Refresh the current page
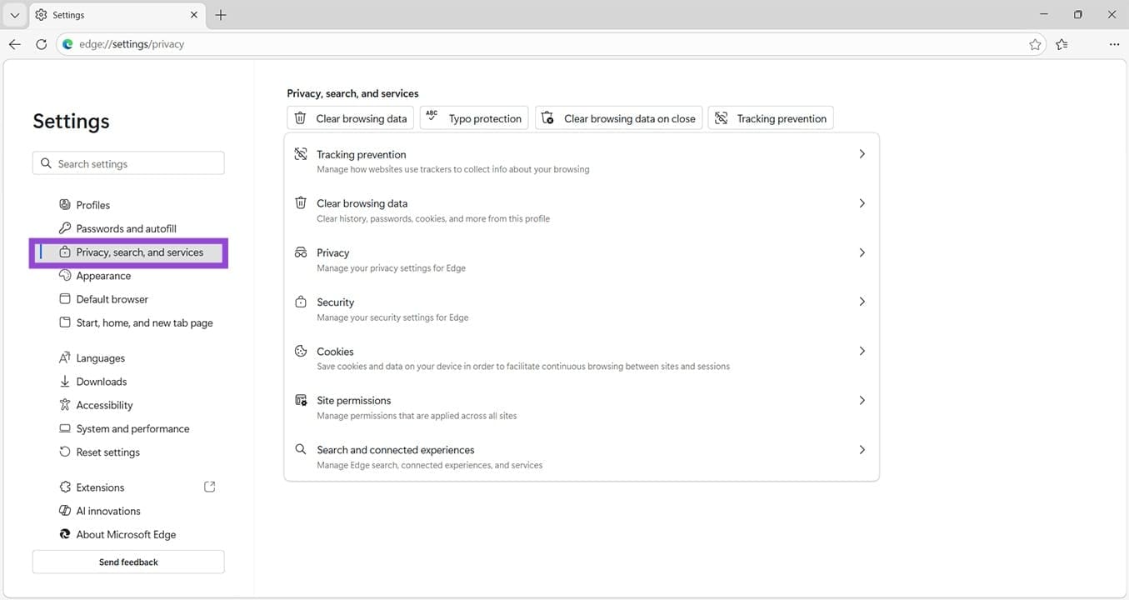 click(41, 44)
